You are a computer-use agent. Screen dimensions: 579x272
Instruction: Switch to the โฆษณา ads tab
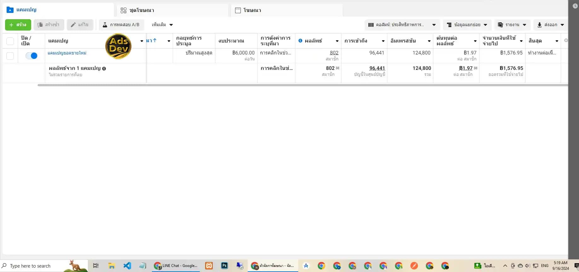click(287, 10)
